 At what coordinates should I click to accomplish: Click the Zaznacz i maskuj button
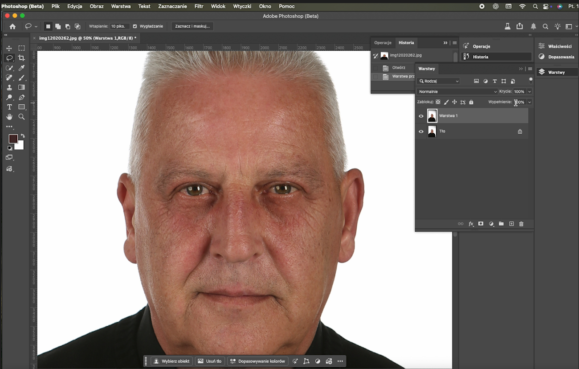pyautogui.click(x=192, y=26)
